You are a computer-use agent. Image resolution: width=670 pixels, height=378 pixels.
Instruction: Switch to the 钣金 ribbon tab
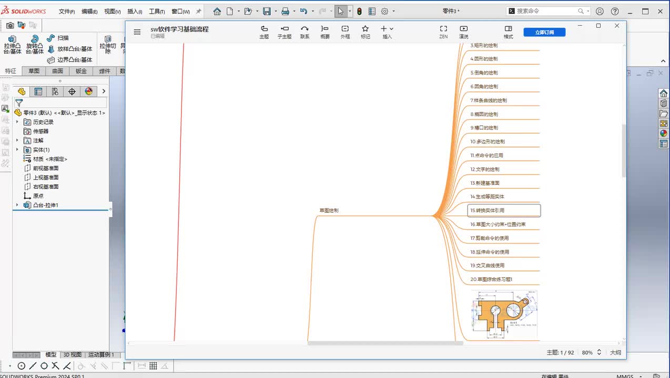[81, 71]
